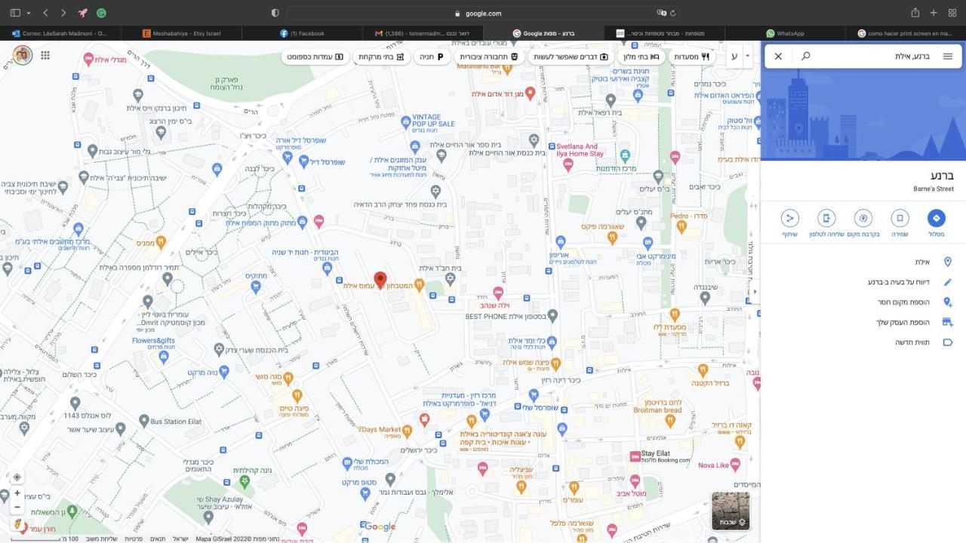The image size is (966, 543).
Task: Open the Google Maps hamburger menu
Action: [x=947, y=57]
